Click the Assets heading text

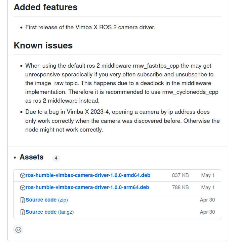[x=32, y=157]
